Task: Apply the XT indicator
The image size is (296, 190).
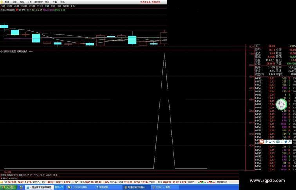Action: [31, 175]
